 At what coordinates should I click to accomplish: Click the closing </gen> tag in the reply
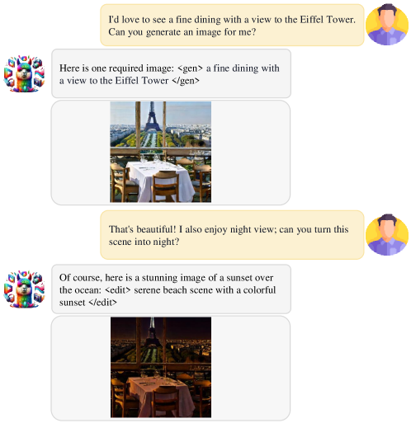pyautogui.click(x=186, y=81)
